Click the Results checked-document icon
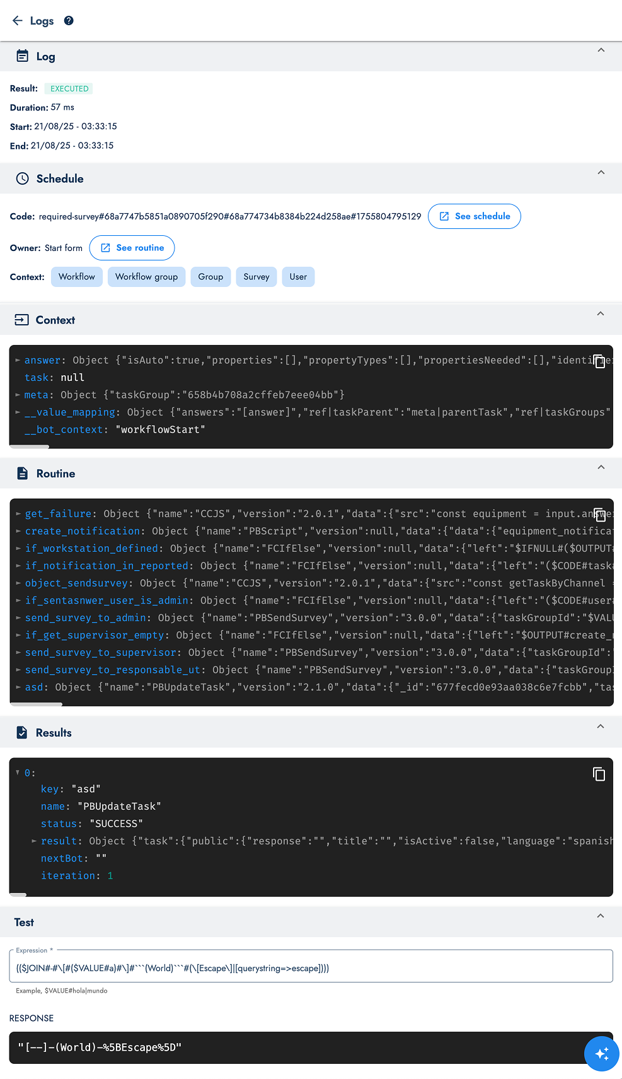 pyautogui.click(x=21, y=732)
